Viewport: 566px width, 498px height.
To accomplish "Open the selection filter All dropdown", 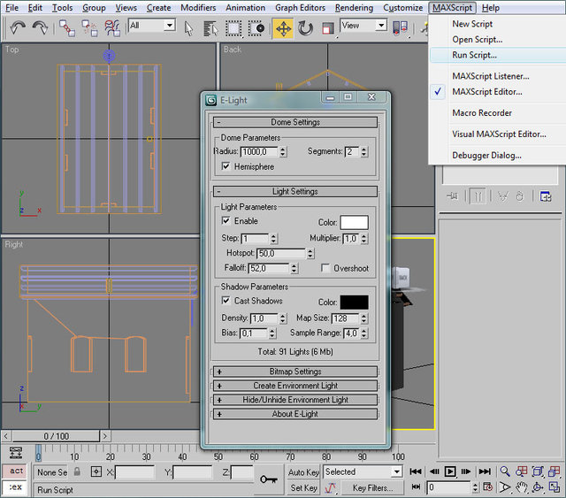I will coord(152,27).
